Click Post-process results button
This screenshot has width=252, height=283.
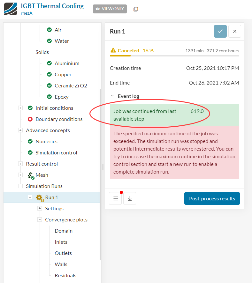click(212, 198)
